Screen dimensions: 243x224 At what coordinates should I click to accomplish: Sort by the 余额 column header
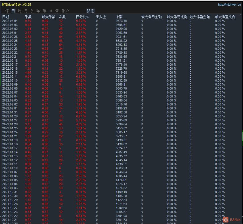119,17
